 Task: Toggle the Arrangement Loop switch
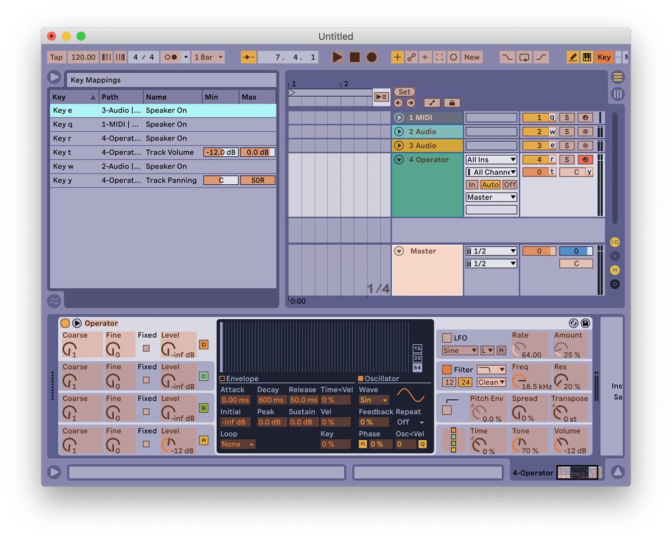(x=524, y=57)
